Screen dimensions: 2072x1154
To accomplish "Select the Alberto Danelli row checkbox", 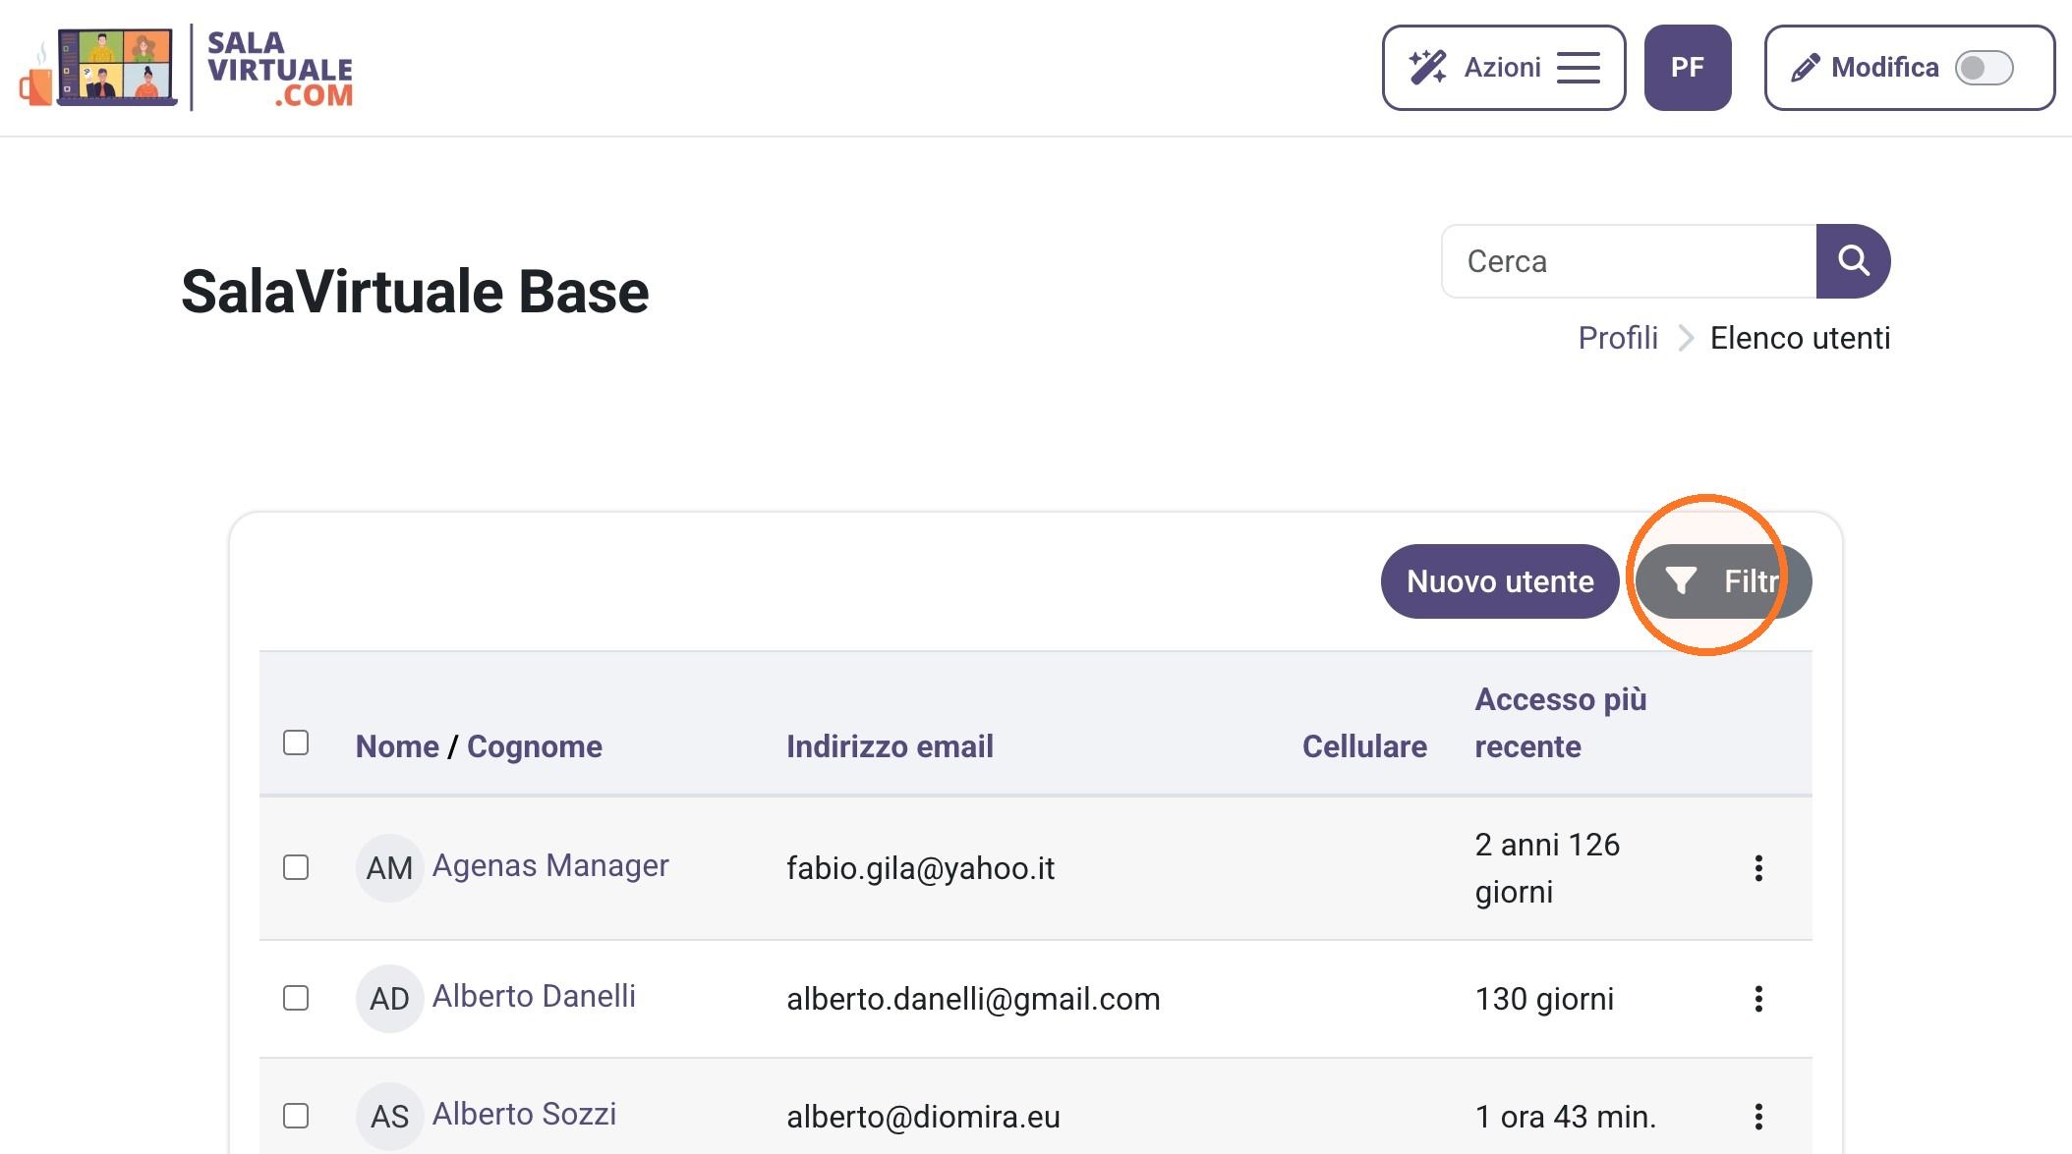I will tap(296, 998).
